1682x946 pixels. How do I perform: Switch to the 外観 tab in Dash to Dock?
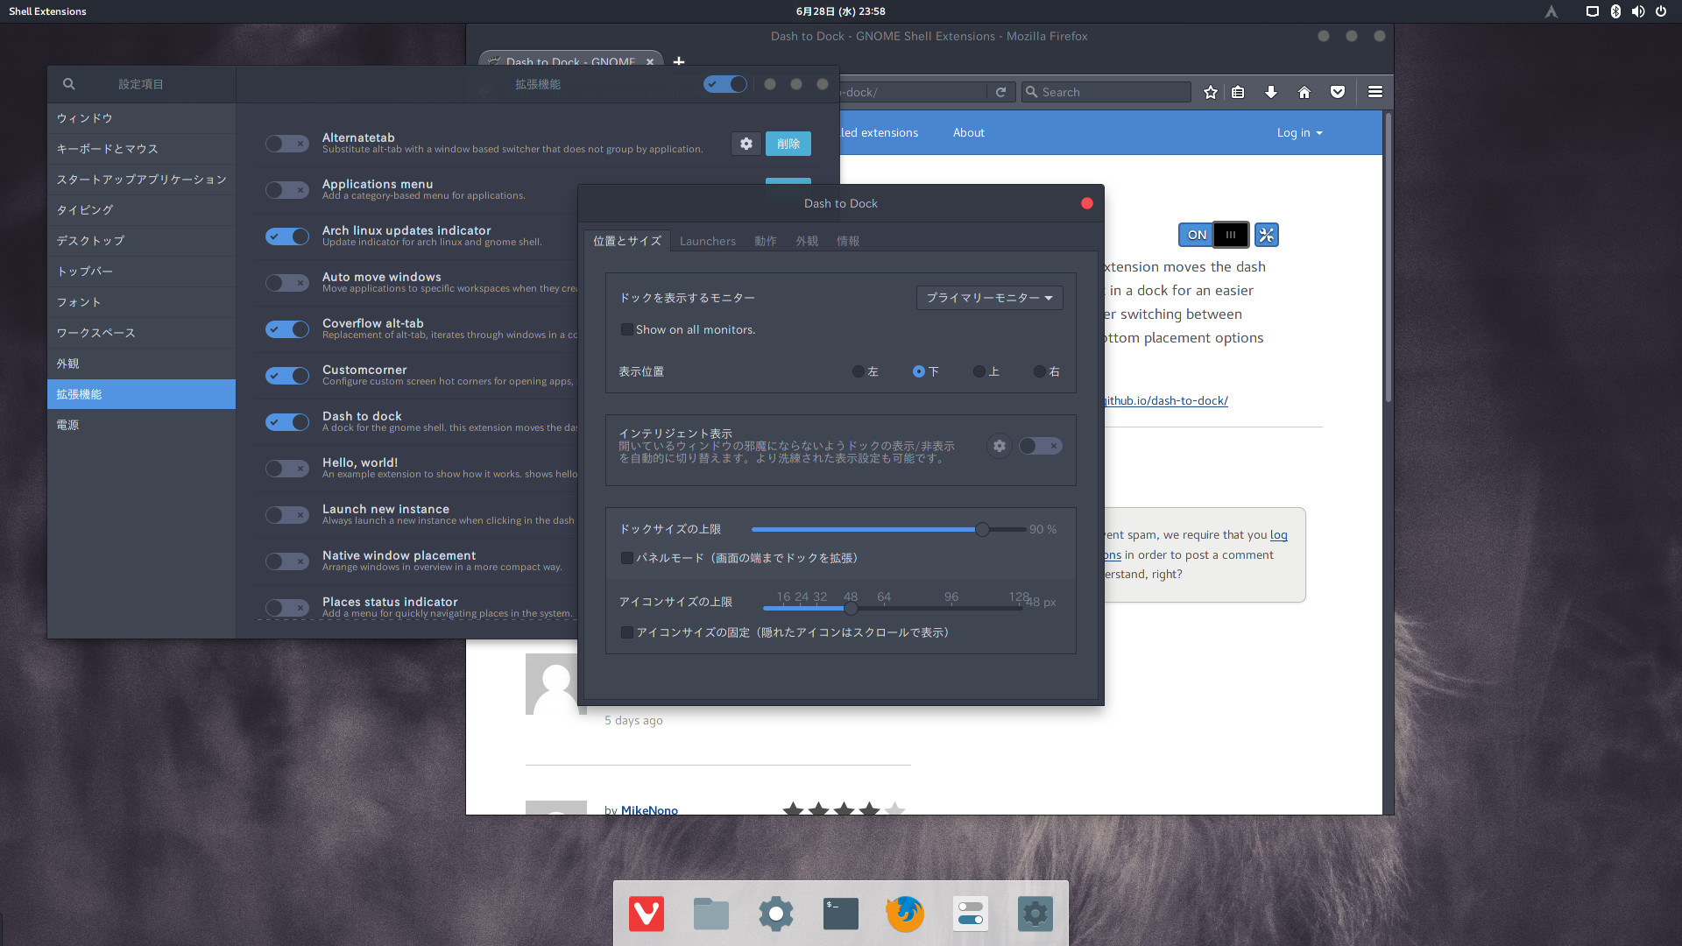807,241
